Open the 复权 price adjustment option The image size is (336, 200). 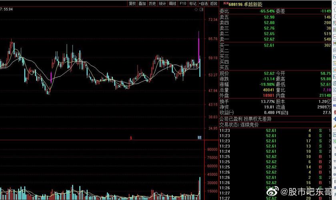coord(132,4)
